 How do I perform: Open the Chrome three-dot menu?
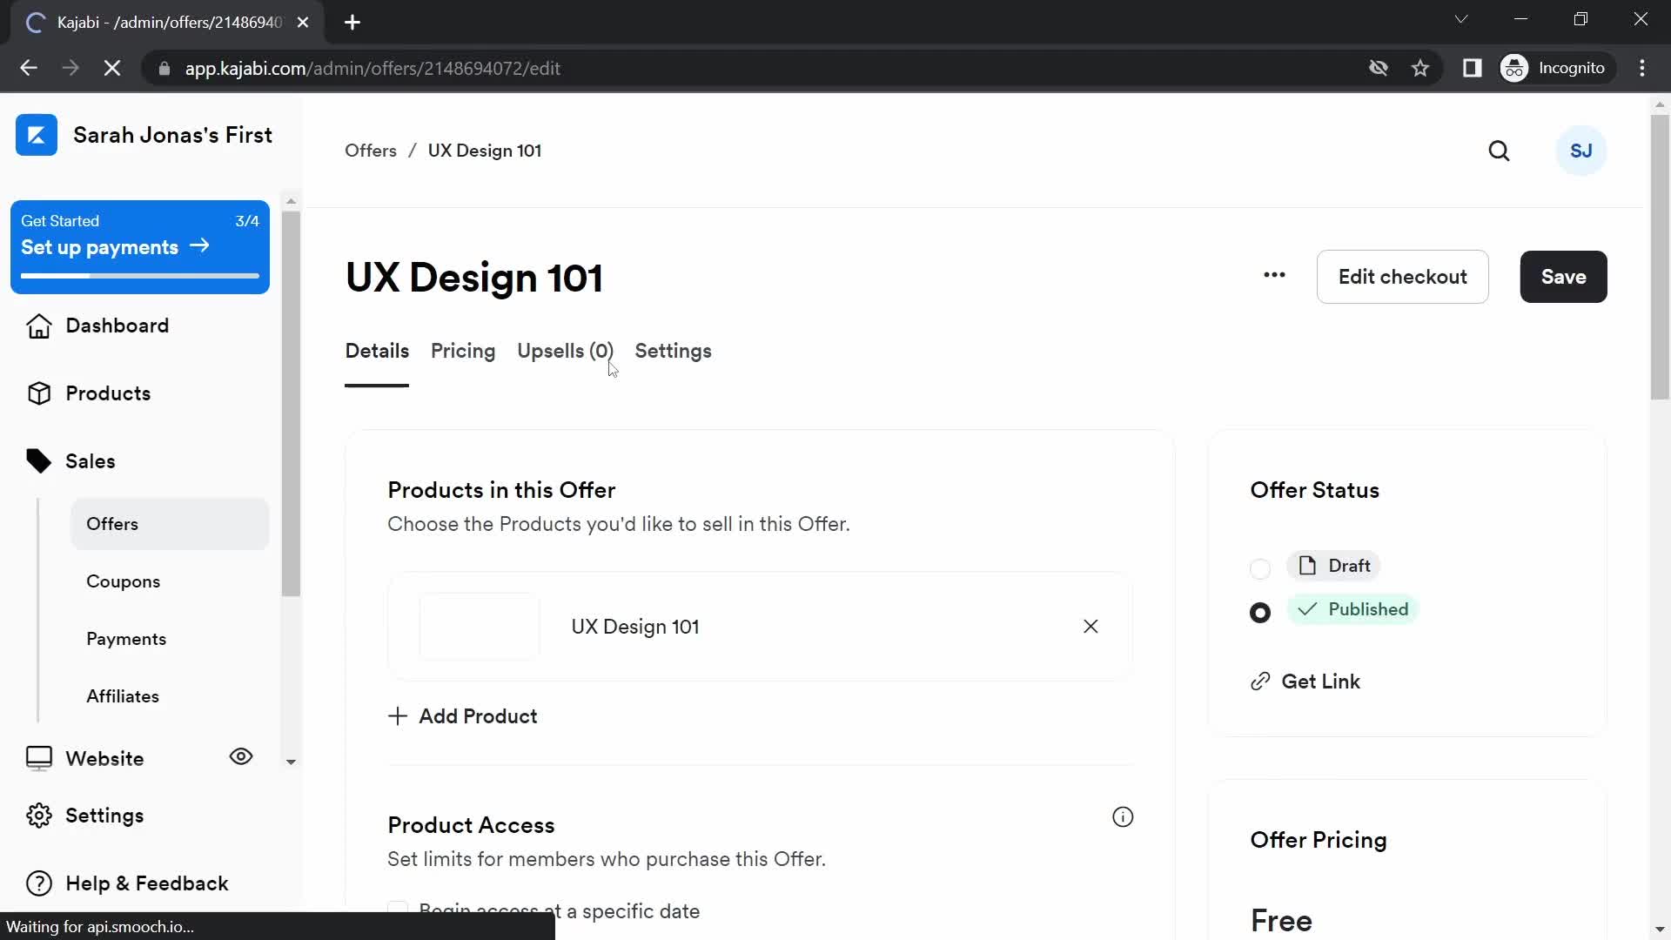click(1642, 68)
